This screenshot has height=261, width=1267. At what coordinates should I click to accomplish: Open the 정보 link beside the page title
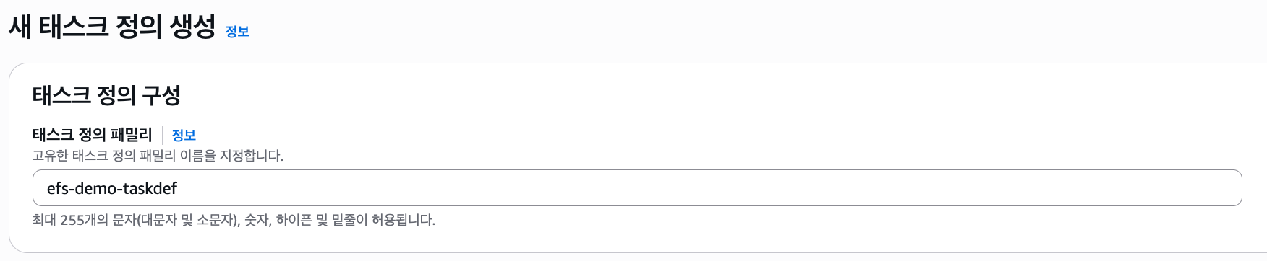click(x=237, y=32)
